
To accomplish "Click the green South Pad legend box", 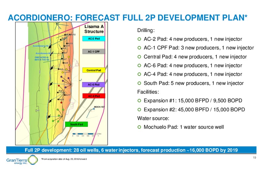I will tap(77, 124).
